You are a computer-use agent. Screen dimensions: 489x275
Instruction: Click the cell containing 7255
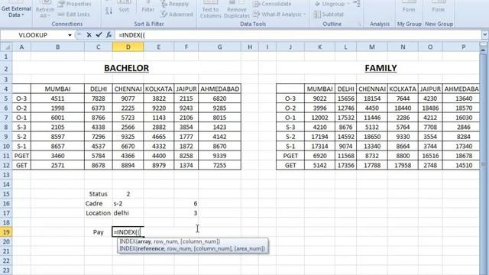click(x=219, y=165)
